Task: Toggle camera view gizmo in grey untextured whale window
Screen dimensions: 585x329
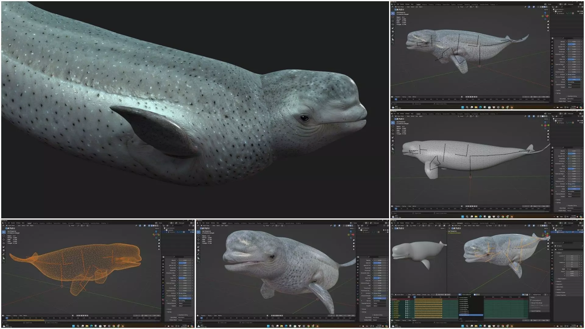Action: tap(548, 137)
